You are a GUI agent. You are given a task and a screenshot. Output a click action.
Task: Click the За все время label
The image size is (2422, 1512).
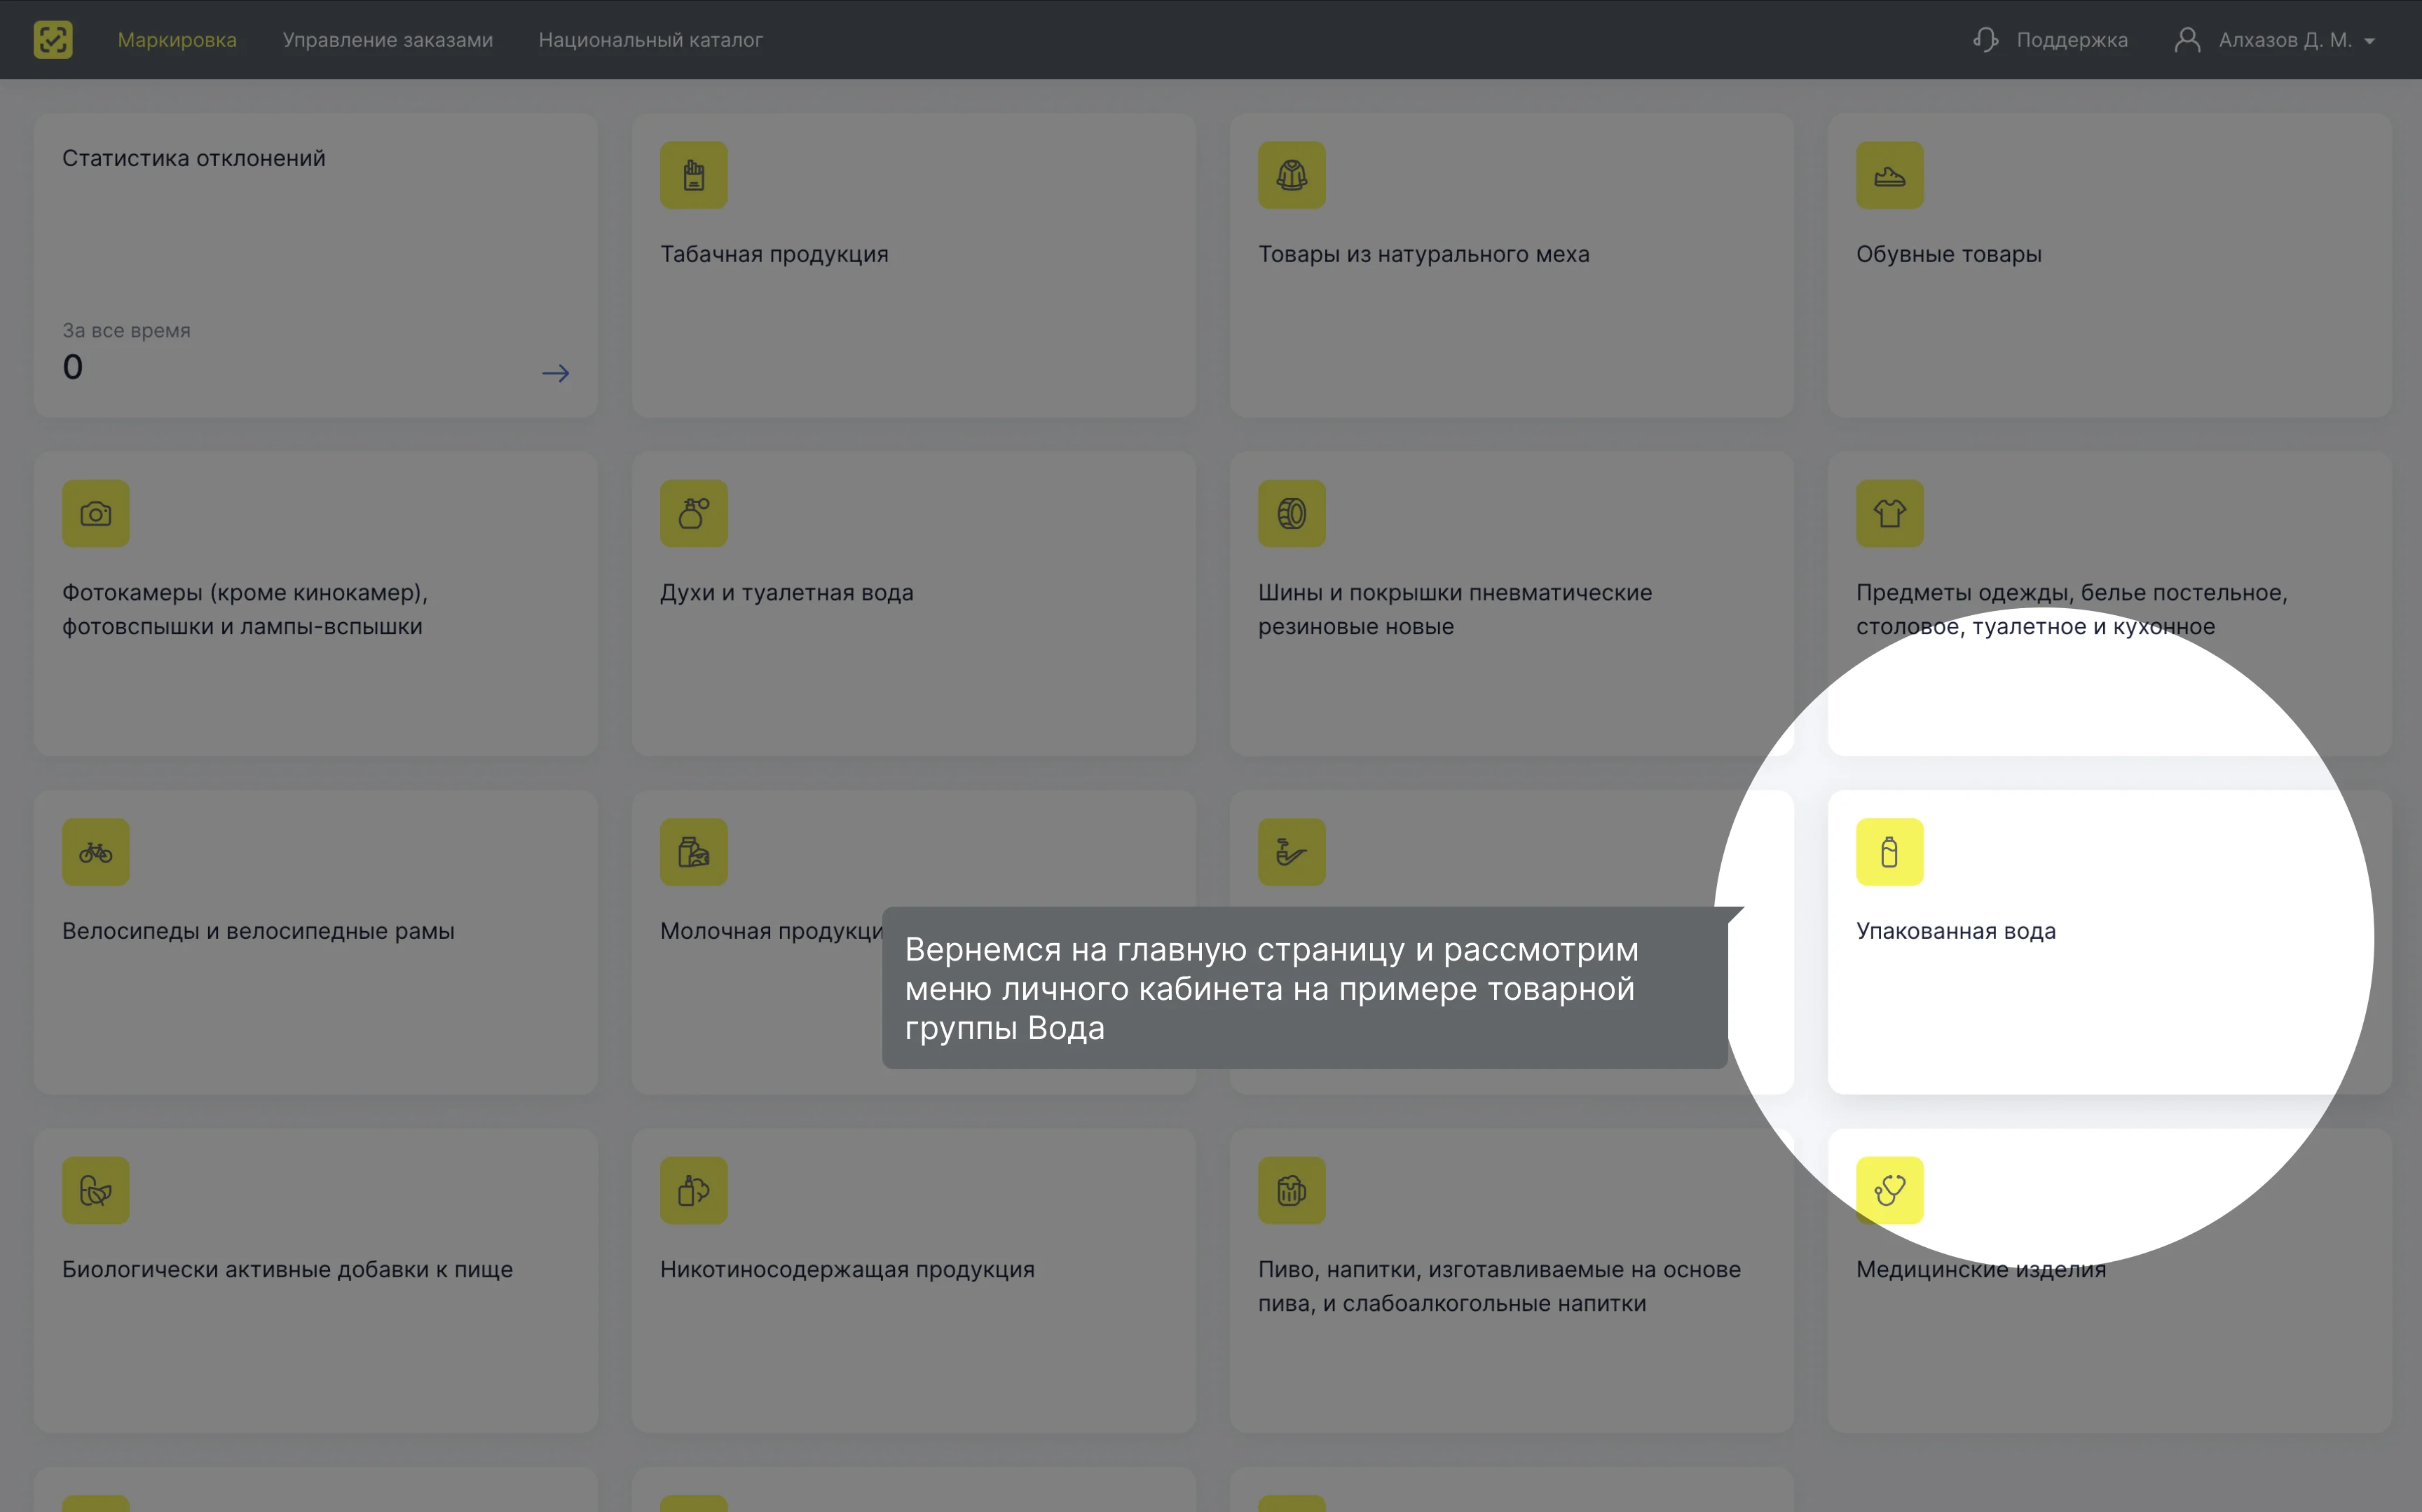[x=126, y=330]
